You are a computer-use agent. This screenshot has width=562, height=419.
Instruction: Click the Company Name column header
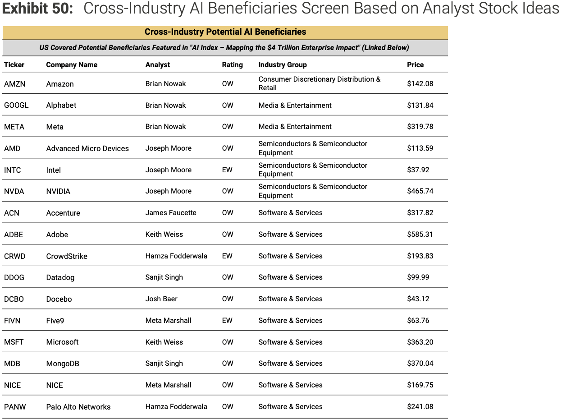(72, 64)
